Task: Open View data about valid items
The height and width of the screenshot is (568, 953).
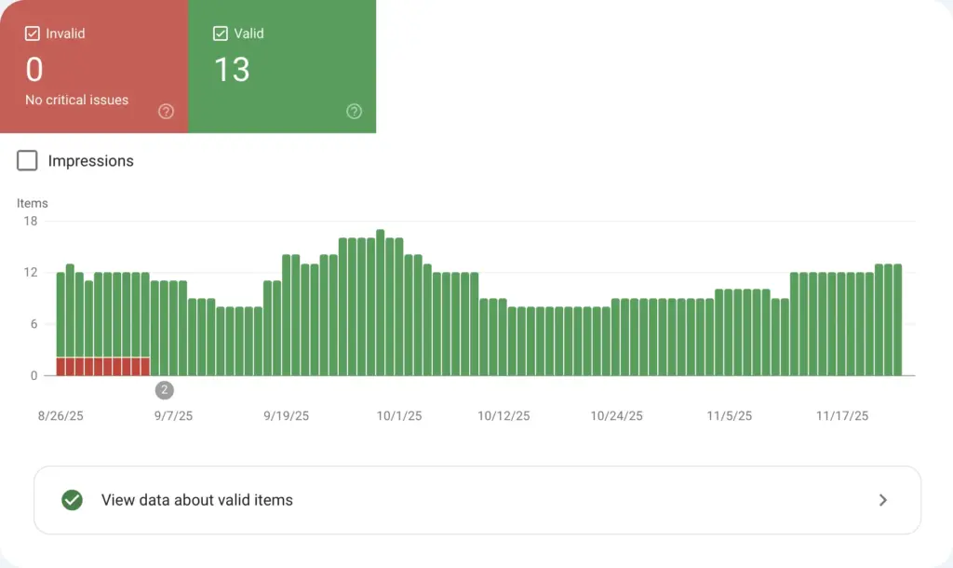Action: [x=477, y=500]
